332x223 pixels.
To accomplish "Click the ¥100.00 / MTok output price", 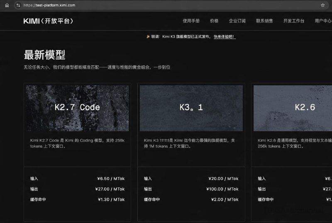I will (x=222, y=189).
